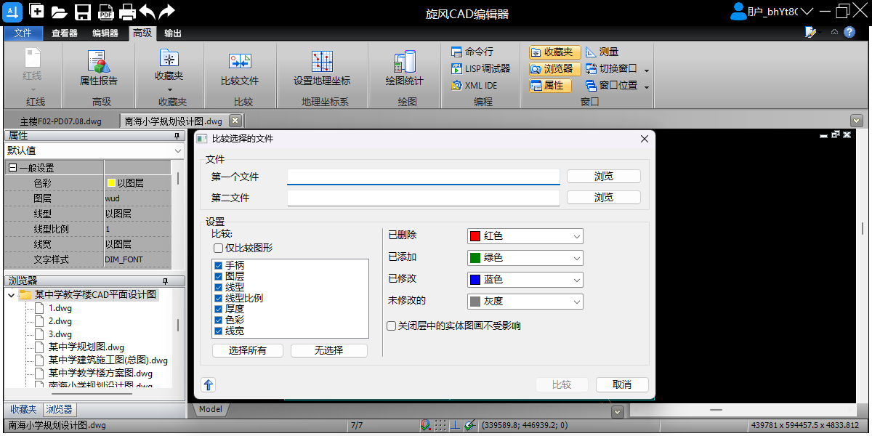Viewport: 872px width, 436px height.
Task: Click the 第一个文件 input field
Action: (x=424, y=177)
